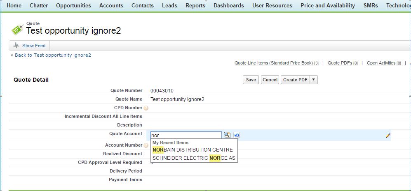The width and height of the screenshot is (411, 191).
Task: Open the Opportunities tab
Action: click(x=73, y=6)
